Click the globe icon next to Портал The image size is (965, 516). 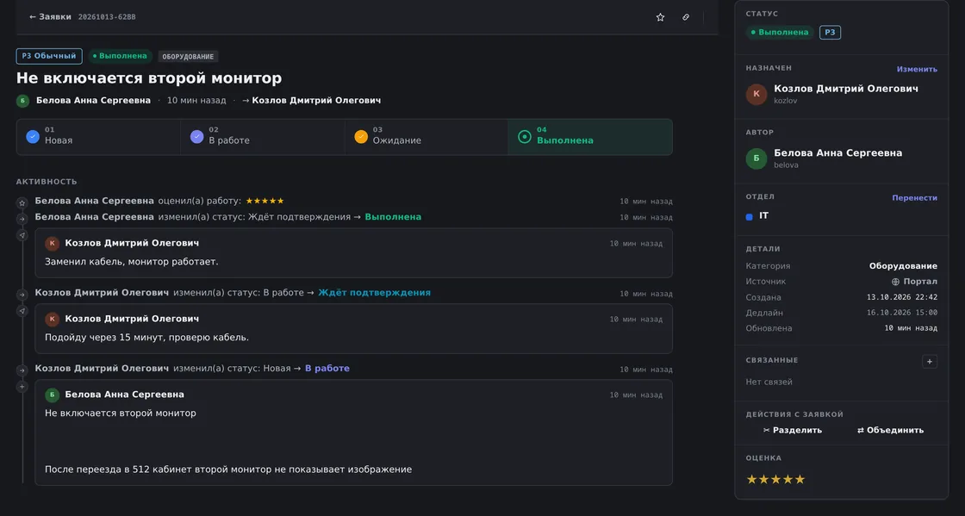coord(895,282)
